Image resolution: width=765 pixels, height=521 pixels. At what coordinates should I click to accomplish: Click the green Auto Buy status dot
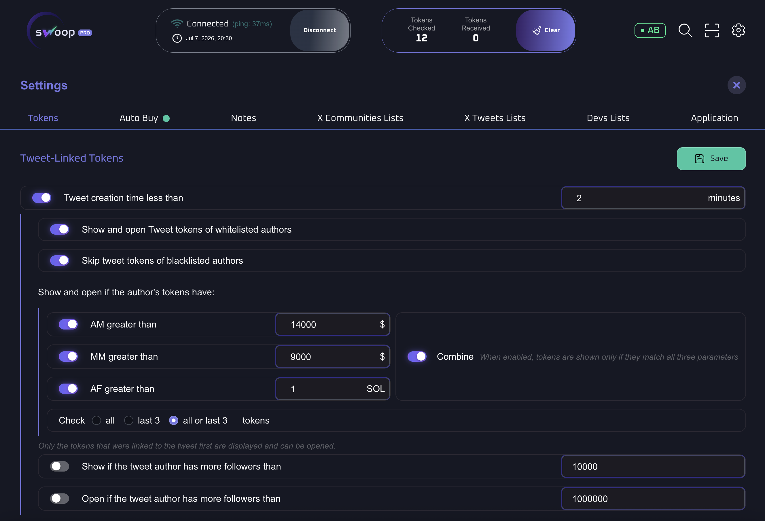tap(166, 118)
